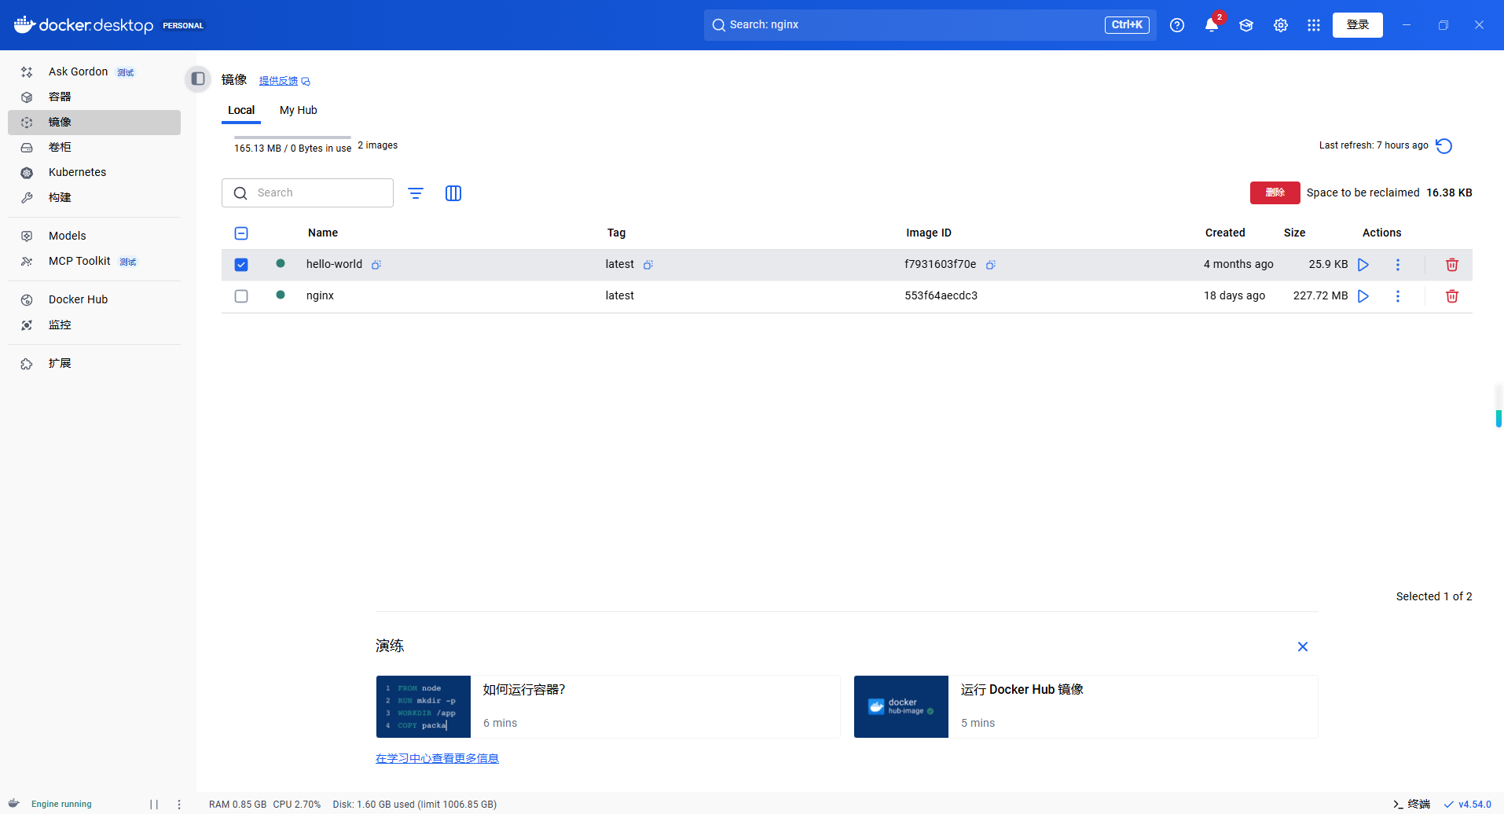Open the apps grid menu
1504x814 pixels.
click(1314, 25)
